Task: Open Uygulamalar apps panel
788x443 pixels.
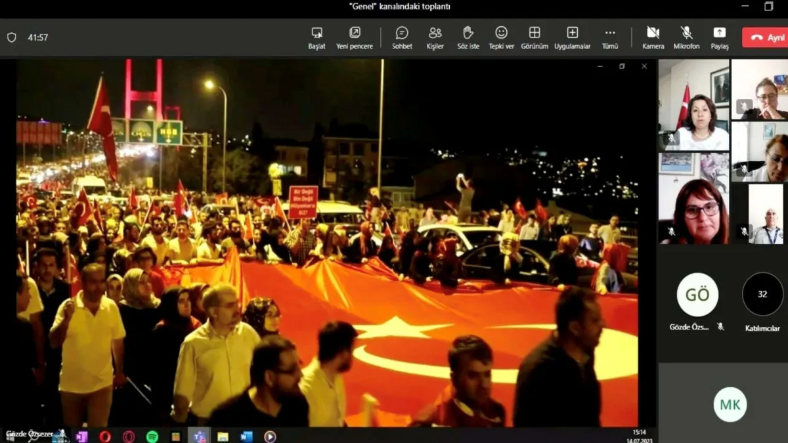Action: pos(572,37)
